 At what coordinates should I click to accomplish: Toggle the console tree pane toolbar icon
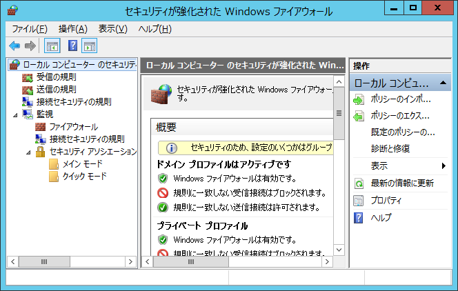coord(52,46)
